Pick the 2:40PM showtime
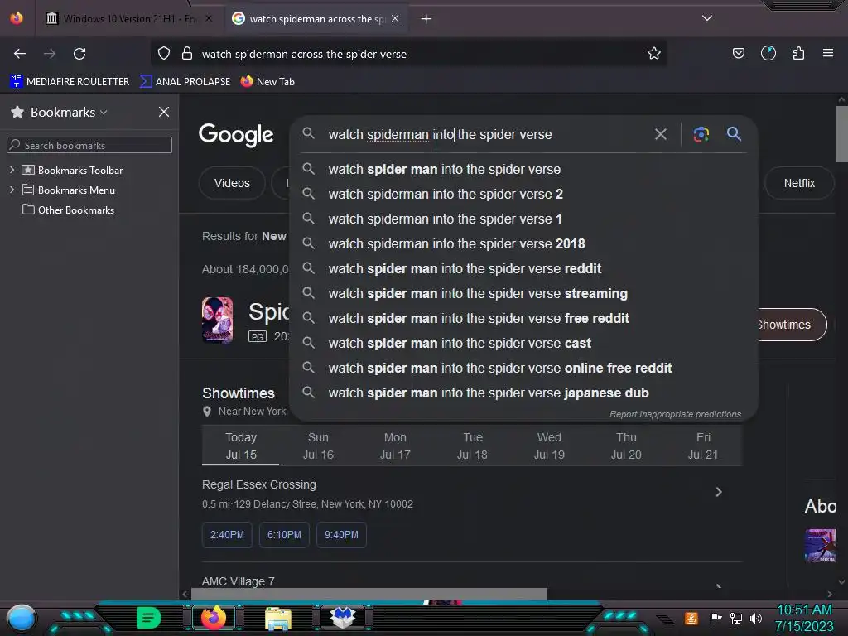 click(x=227, y=535)
